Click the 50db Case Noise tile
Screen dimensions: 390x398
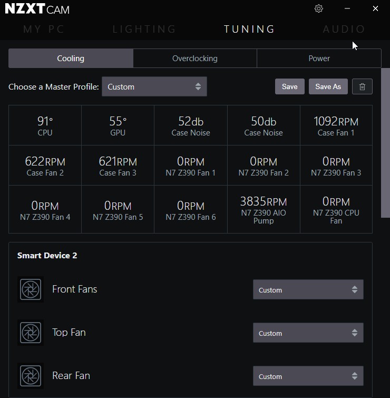(x=264, y=125)
